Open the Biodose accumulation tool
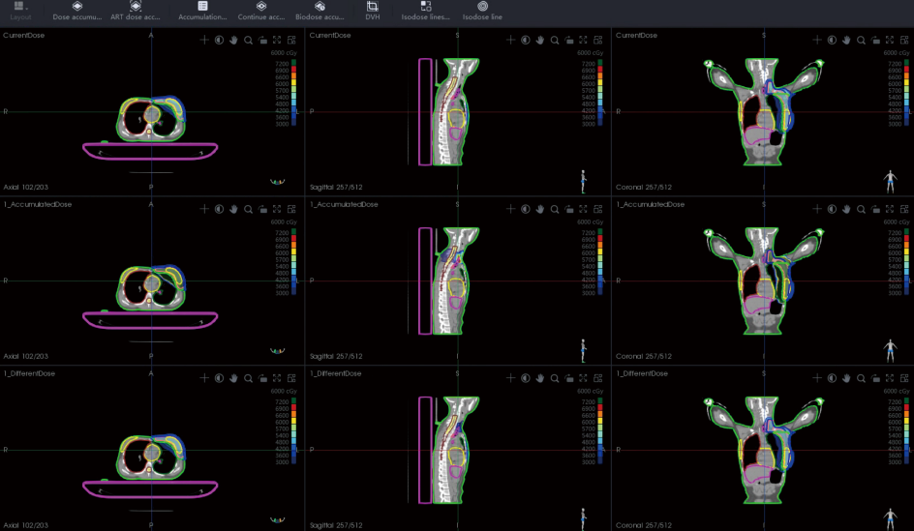 coord(320,11)
